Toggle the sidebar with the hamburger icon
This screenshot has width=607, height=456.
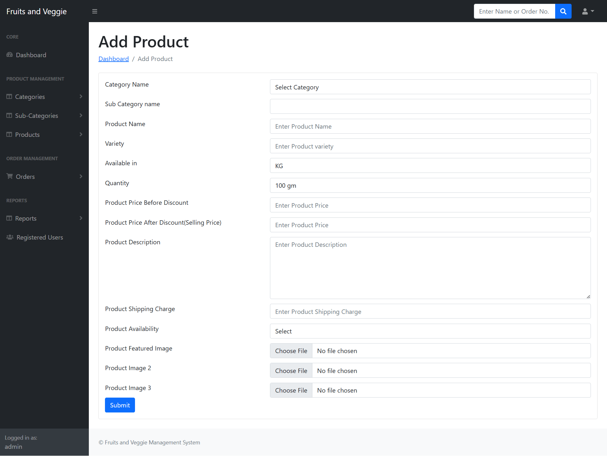point(95,11)
